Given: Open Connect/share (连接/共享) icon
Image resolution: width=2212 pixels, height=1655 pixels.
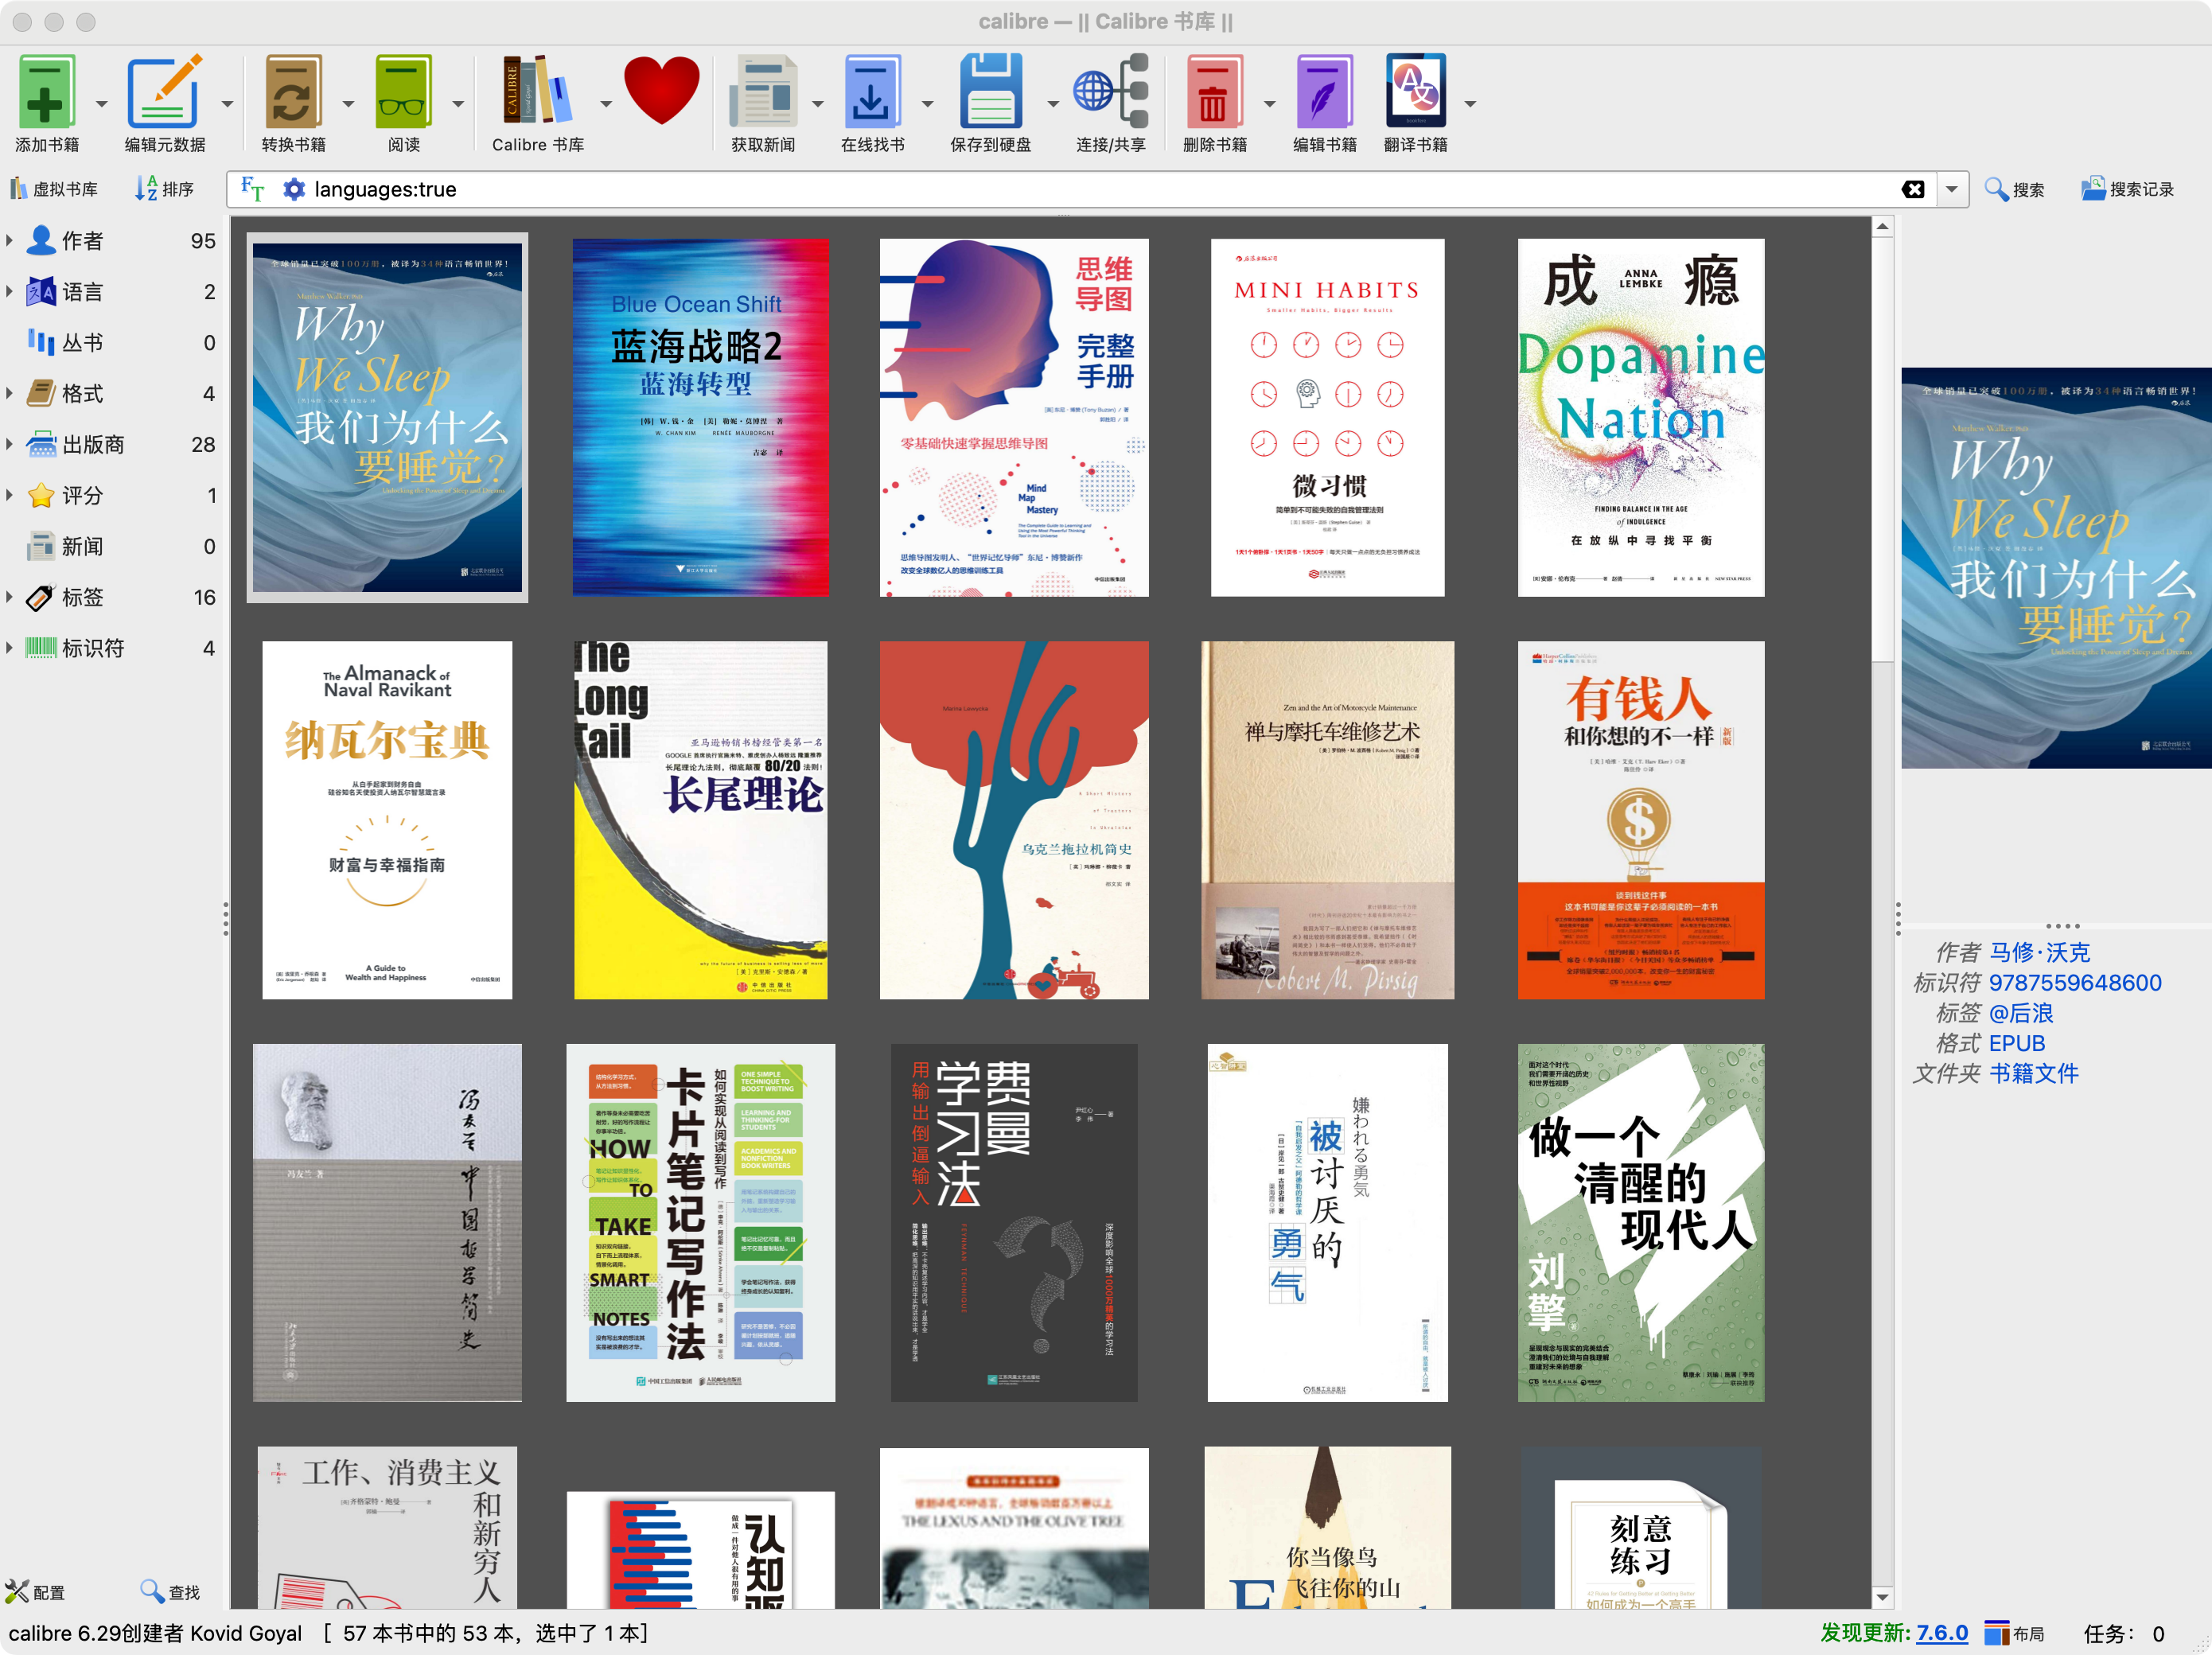Looking at the screenshot, I should click(x=1110, y=92).
